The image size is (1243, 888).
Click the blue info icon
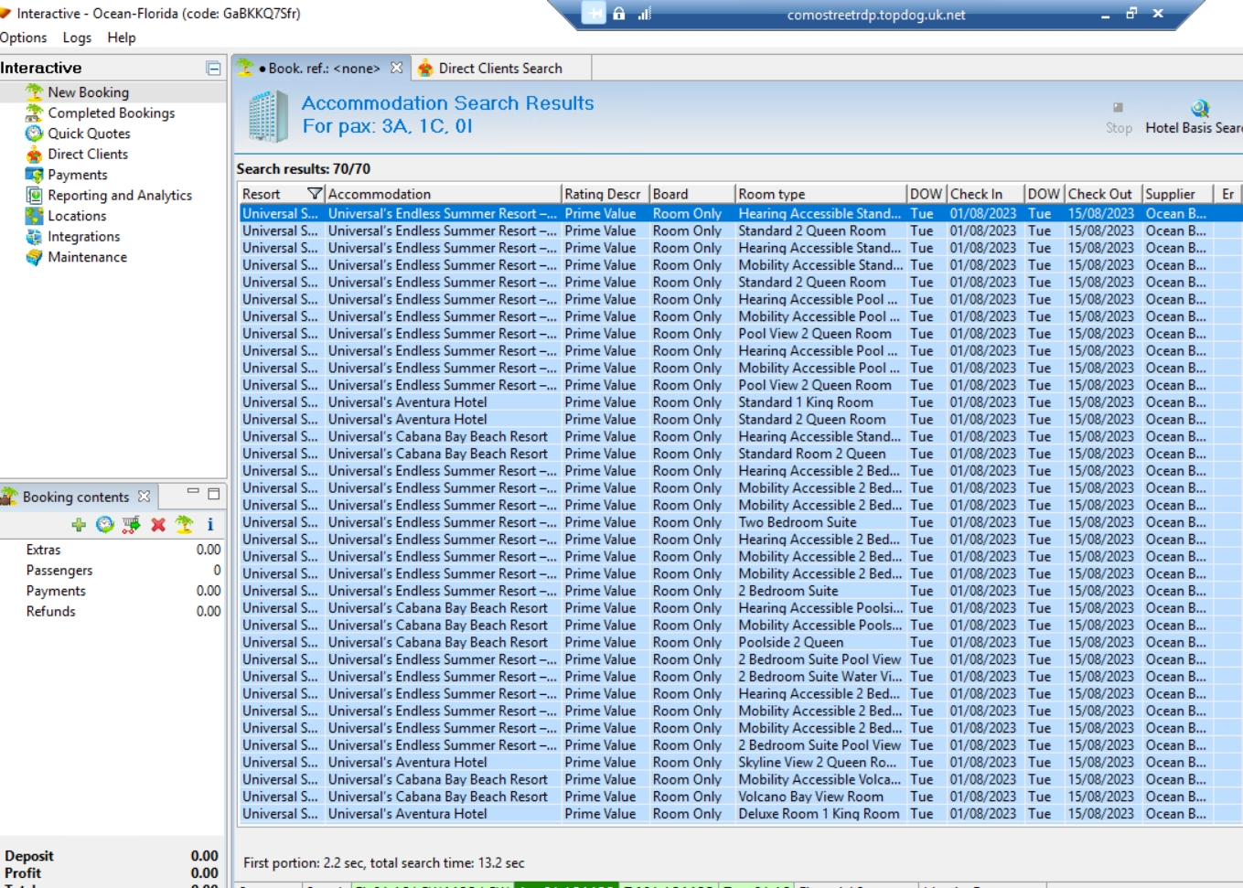[x=210, y=524]
